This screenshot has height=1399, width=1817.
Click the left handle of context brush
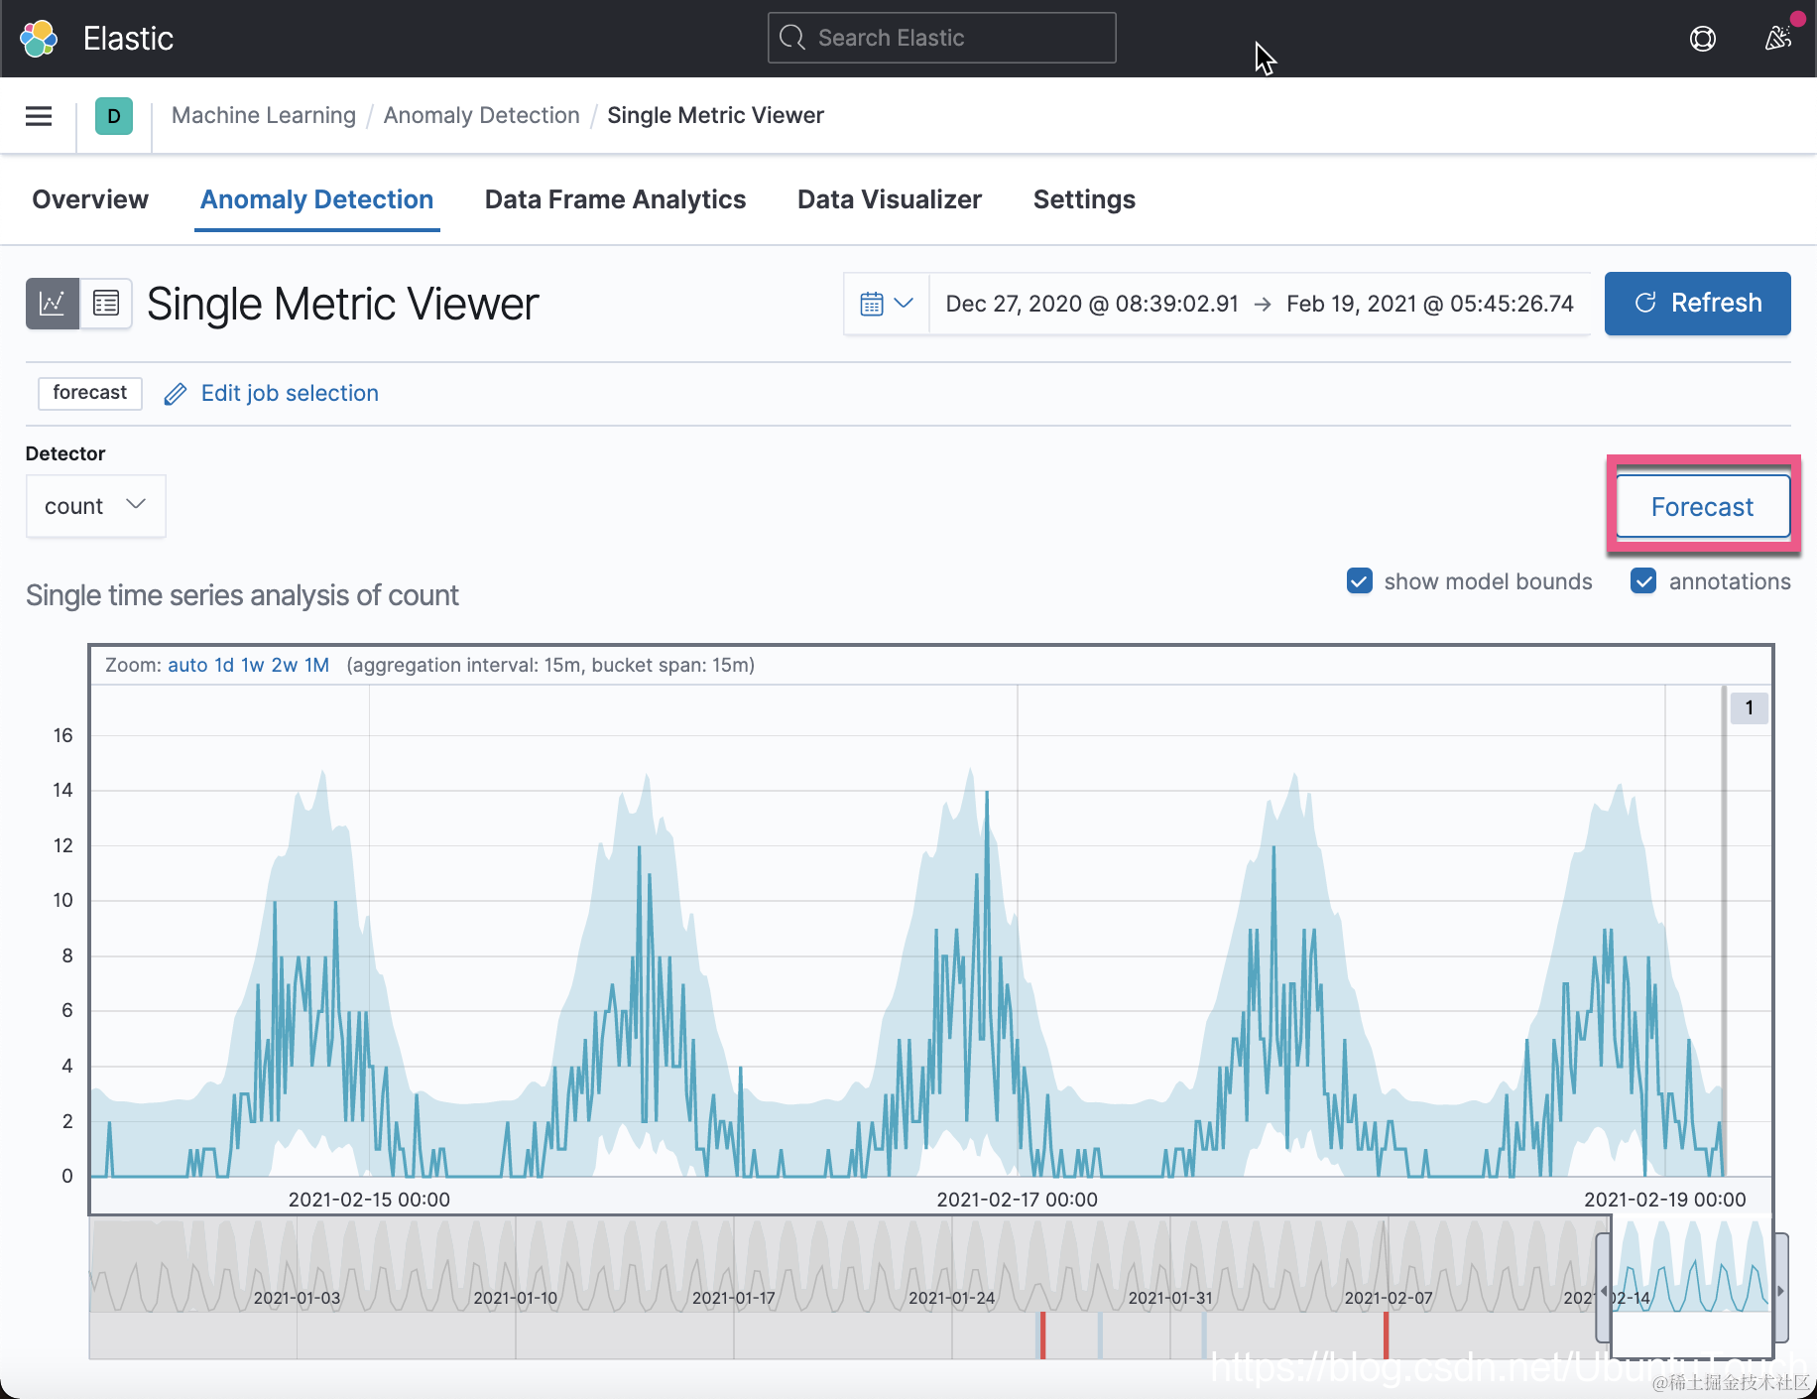(x=1603, y=1289)
